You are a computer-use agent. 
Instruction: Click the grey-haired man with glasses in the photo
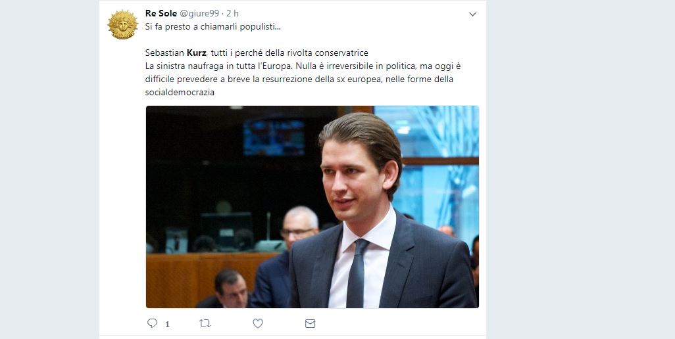pyautogui.click(x=299, y=226)
